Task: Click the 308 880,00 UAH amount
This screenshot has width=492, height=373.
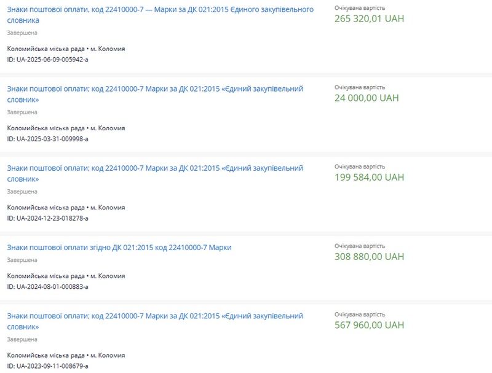Action: pyautogui.click(x=369, y=256)
